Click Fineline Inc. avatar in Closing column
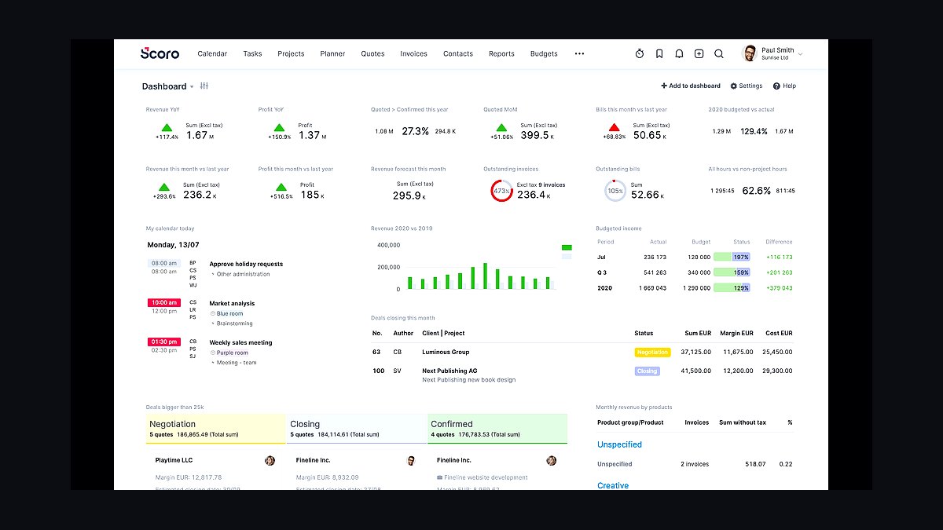943x530 pixels. tap(411, 461)
